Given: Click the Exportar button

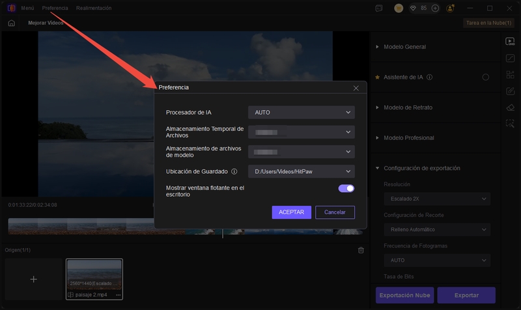Looking at the screenshot, I should click(x=466, y=296).
